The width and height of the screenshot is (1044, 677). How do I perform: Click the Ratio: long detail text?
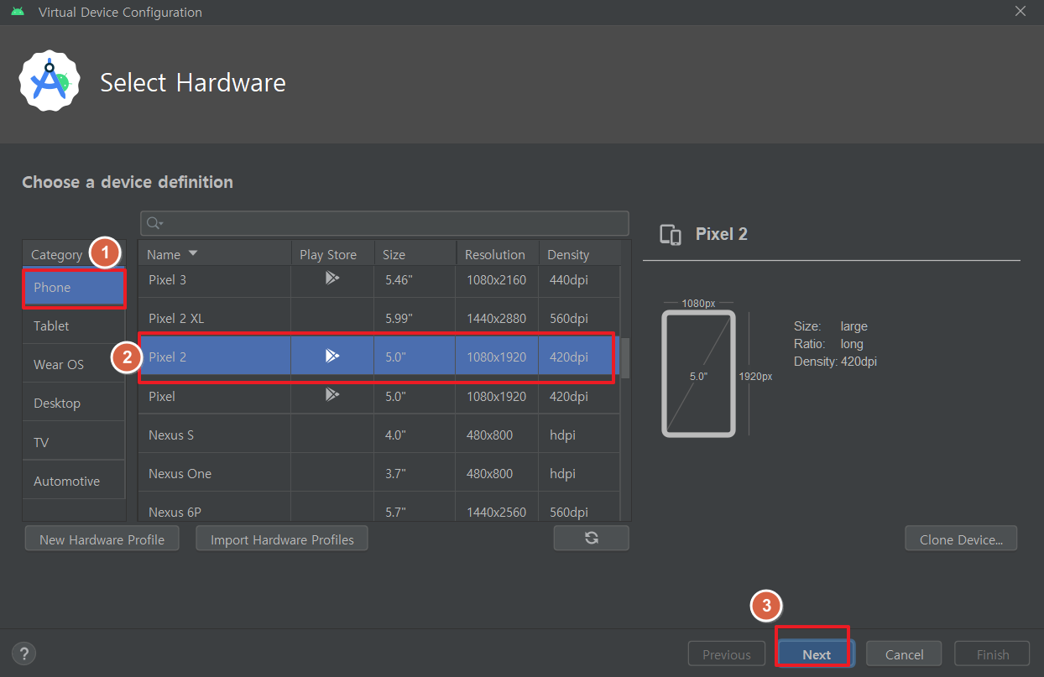(828, 344)
